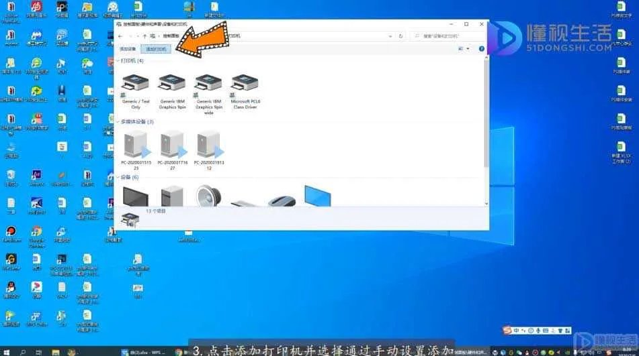
Task: Go up one level with up arrow
Action: point(144,36)
